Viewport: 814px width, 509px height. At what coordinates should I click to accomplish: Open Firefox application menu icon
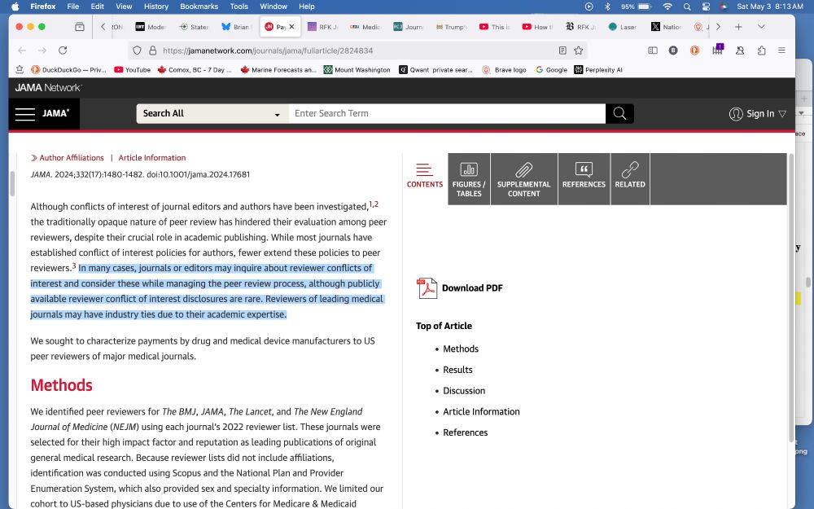pos(781,50)
